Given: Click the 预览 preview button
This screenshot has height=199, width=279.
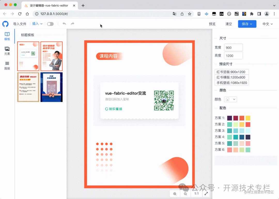Looking at the screenshot, I should pos(212,24).
